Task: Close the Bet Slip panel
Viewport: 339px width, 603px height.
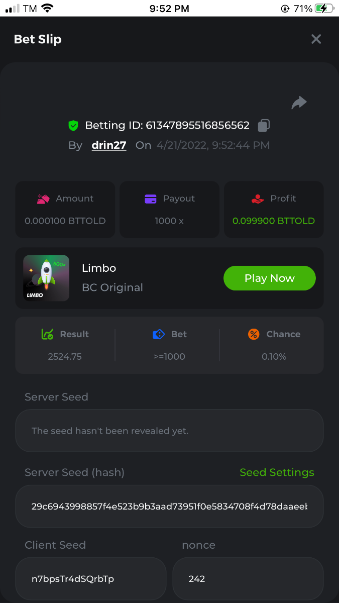Action: [x=316, y=39]
